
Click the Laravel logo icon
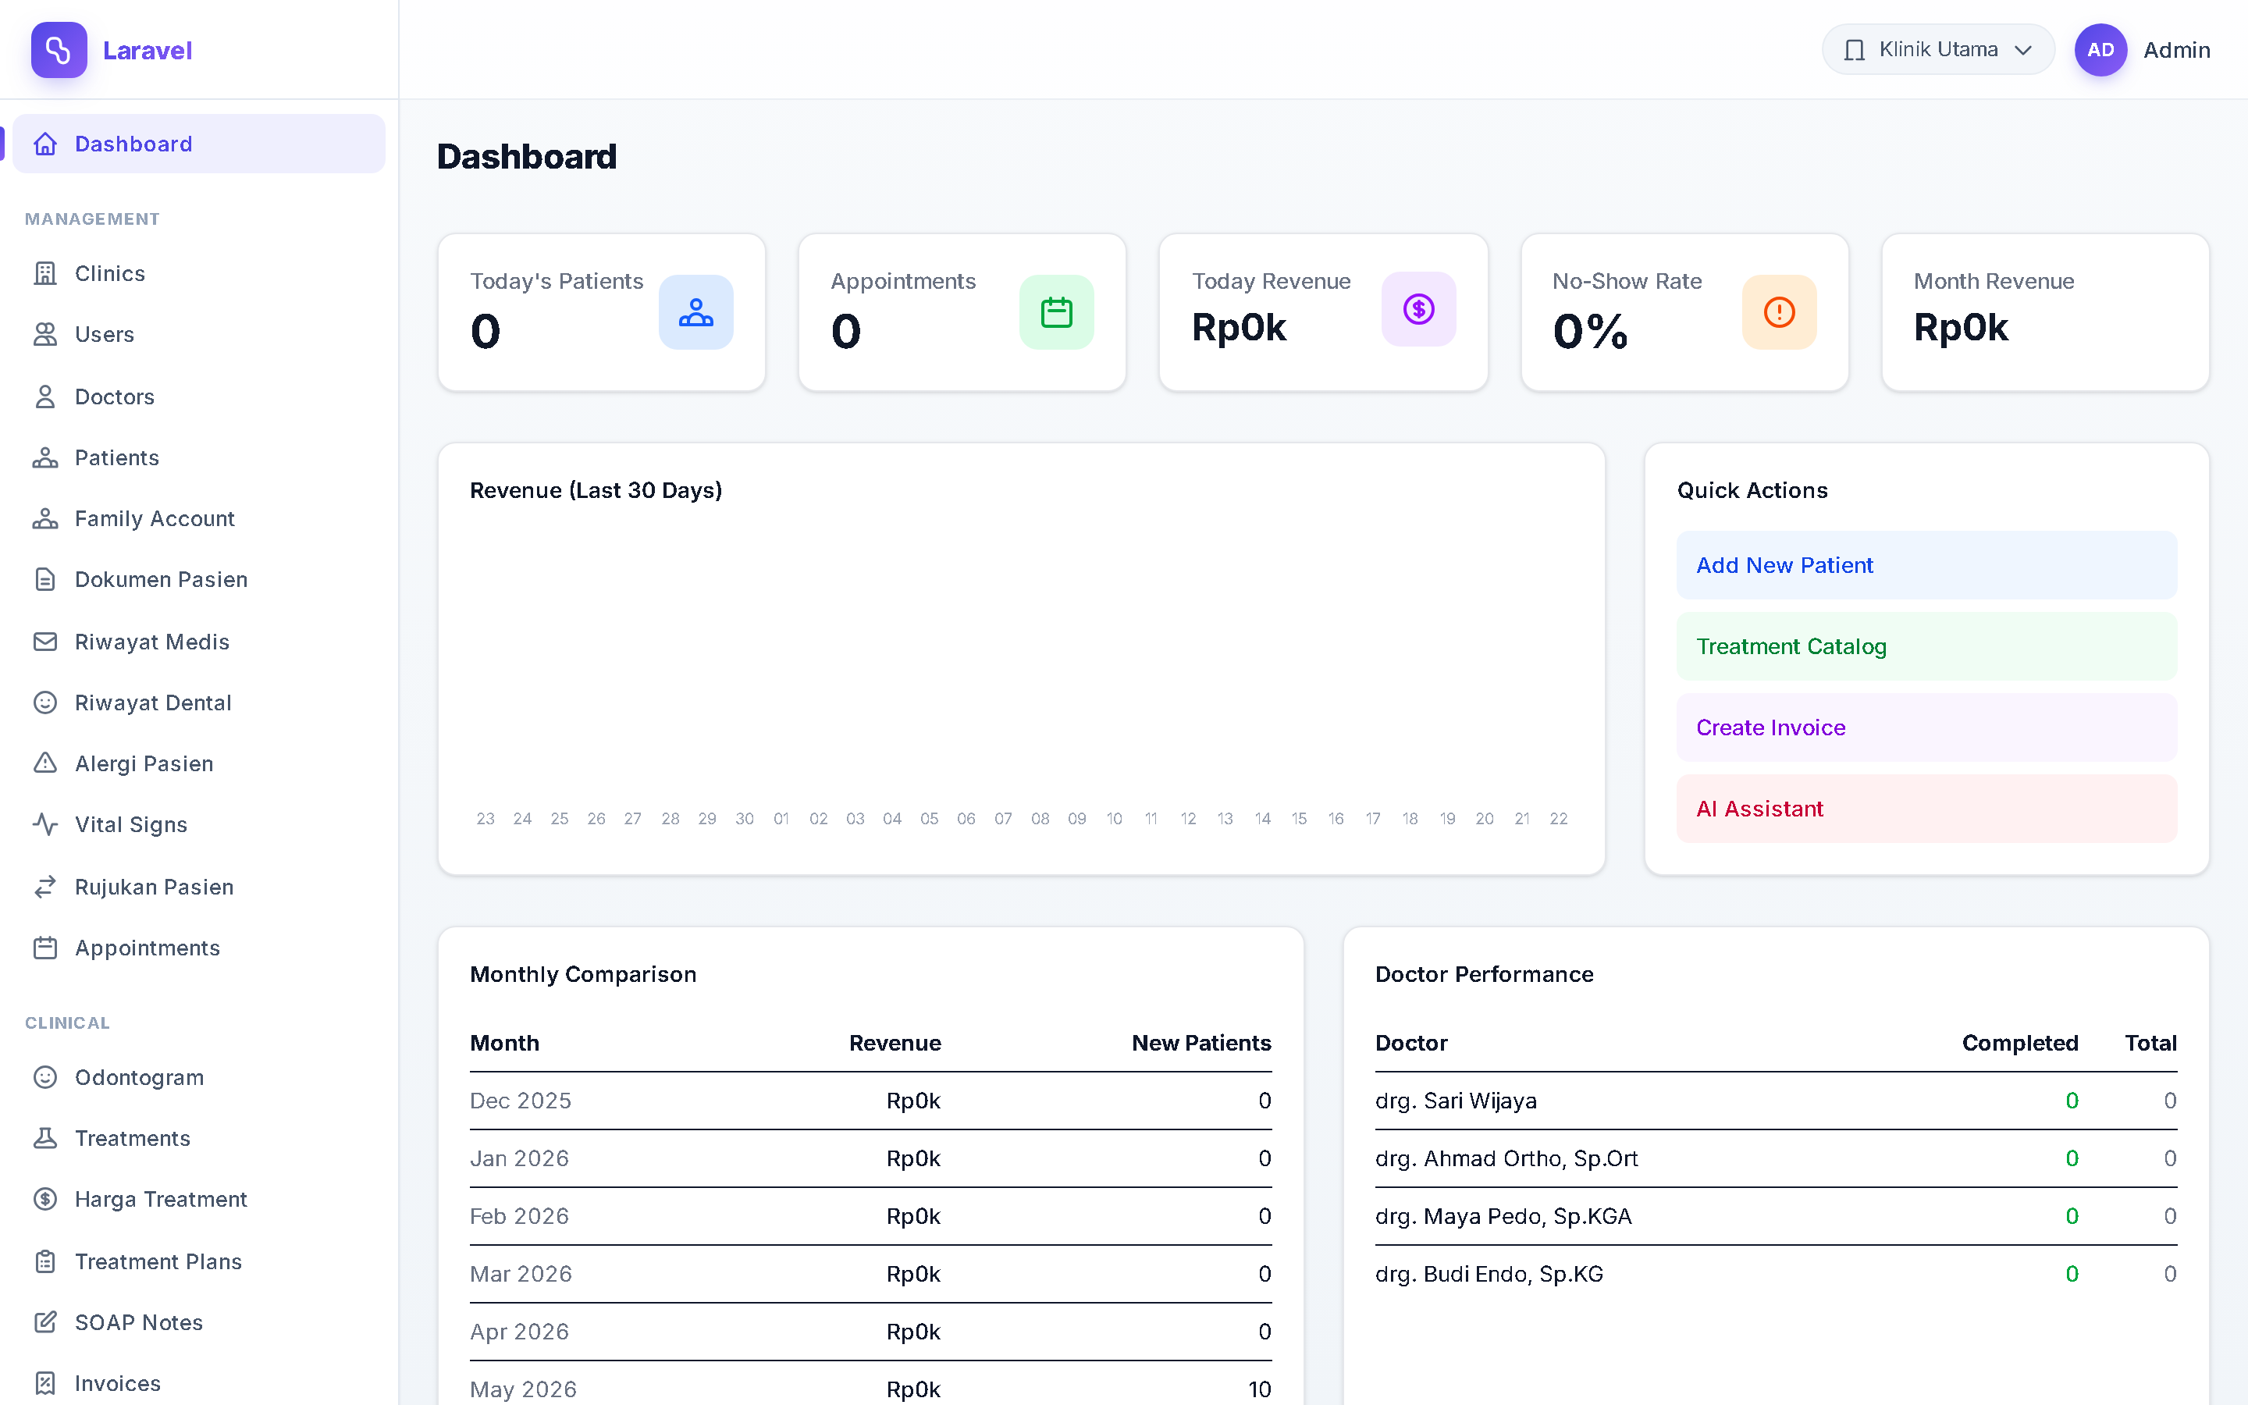tap(59, 50)
